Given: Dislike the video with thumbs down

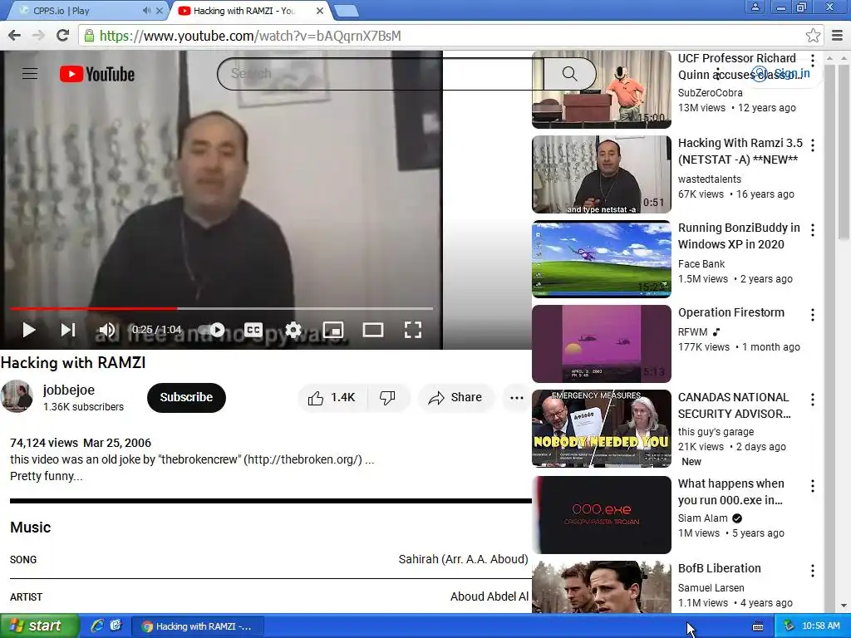Looking at the screenshot, I should click(387, 398).
